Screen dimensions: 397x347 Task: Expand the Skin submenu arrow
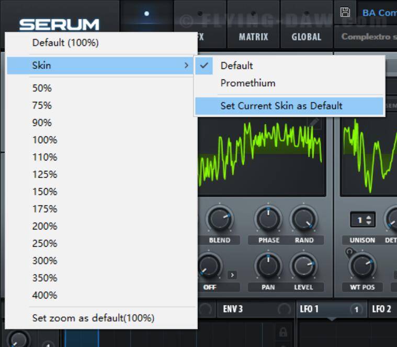click(186, 65)
